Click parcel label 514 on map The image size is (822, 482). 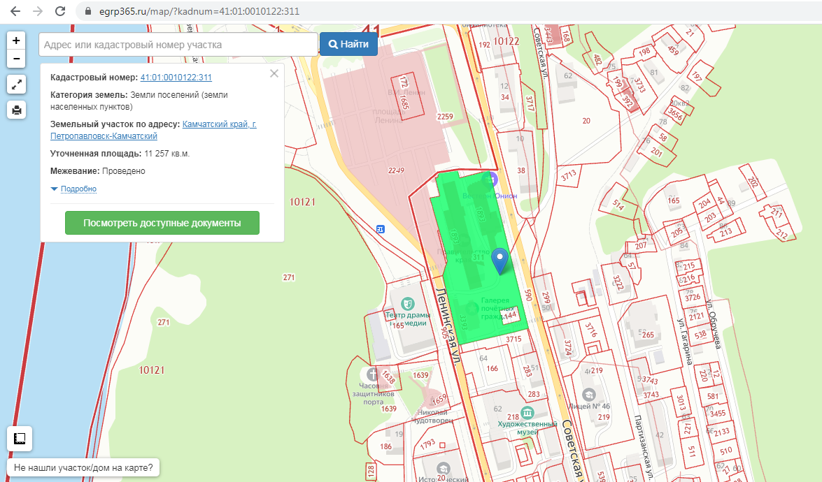pos(618,205)
